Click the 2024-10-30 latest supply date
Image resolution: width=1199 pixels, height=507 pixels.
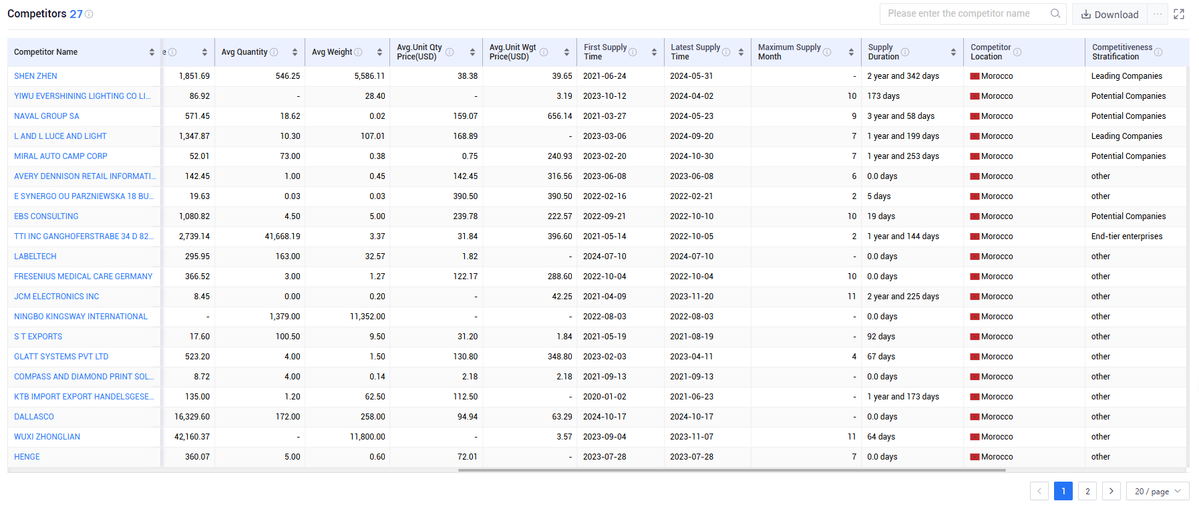pos(692,156)
